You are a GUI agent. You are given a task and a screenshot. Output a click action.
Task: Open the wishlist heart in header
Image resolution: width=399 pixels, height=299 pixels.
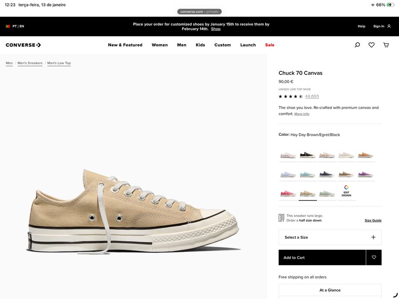[372, 45]
